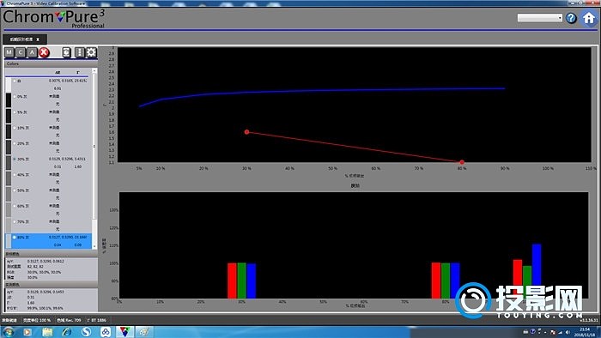Click the 30% gray color swatch
The width and height of the screenshot is (601, 338).
(9, 163)
